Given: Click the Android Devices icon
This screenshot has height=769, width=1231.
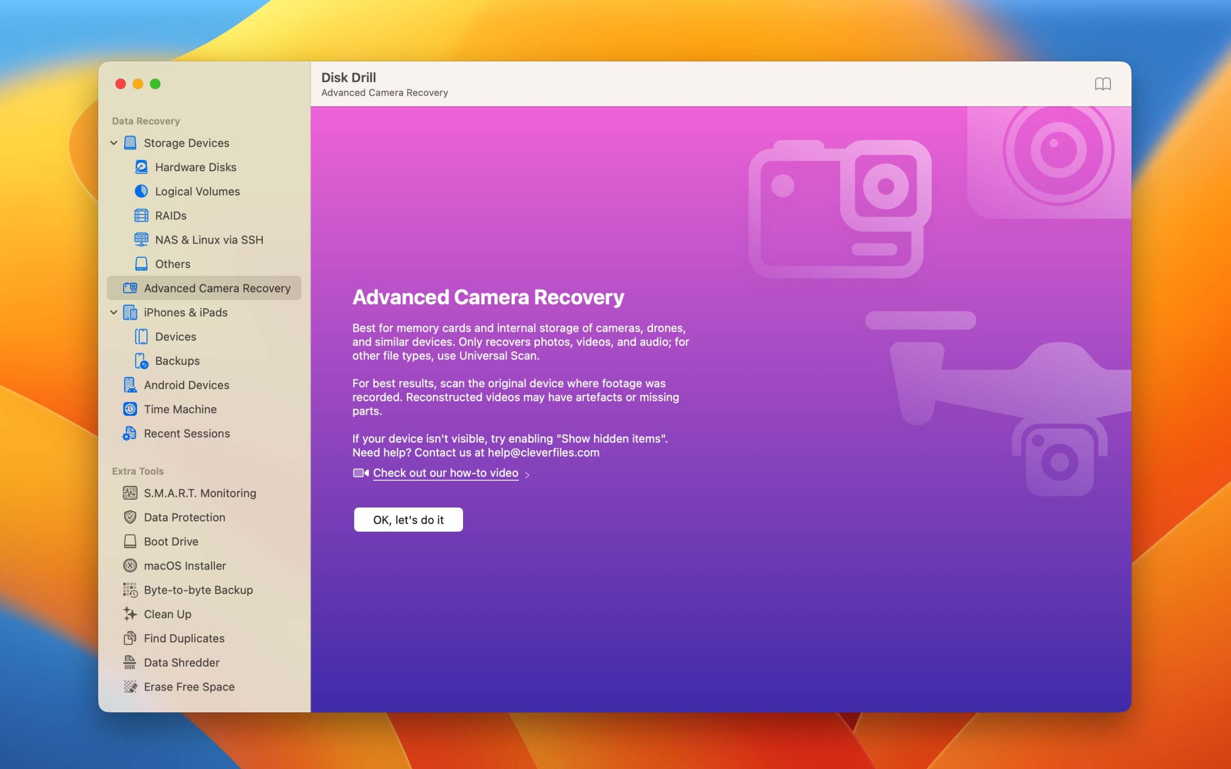Looking at the screenshot, I should (130, 385).
